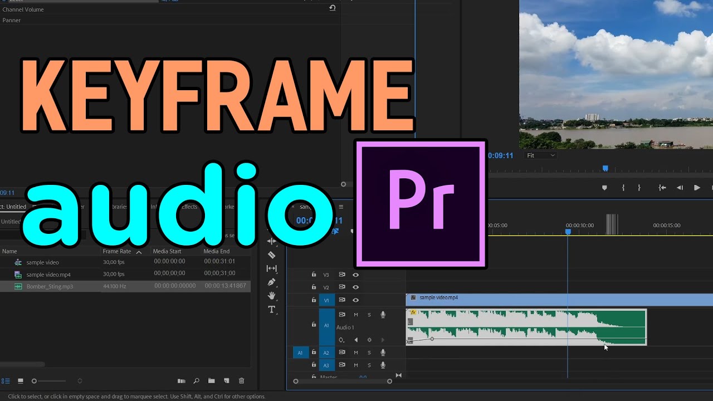Click the Go to In point button
The height and width of the screenshot is (401, 713).
point(662,188)
